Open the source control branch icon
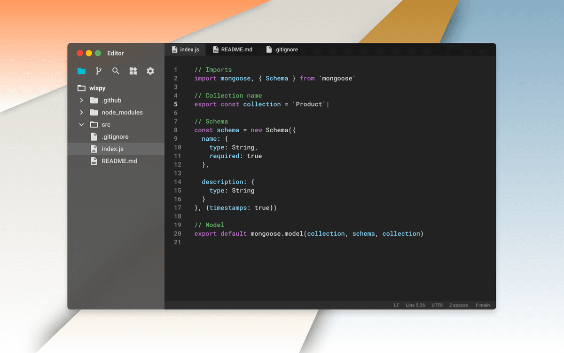This screenshot has height=353, width=564. 99,71
